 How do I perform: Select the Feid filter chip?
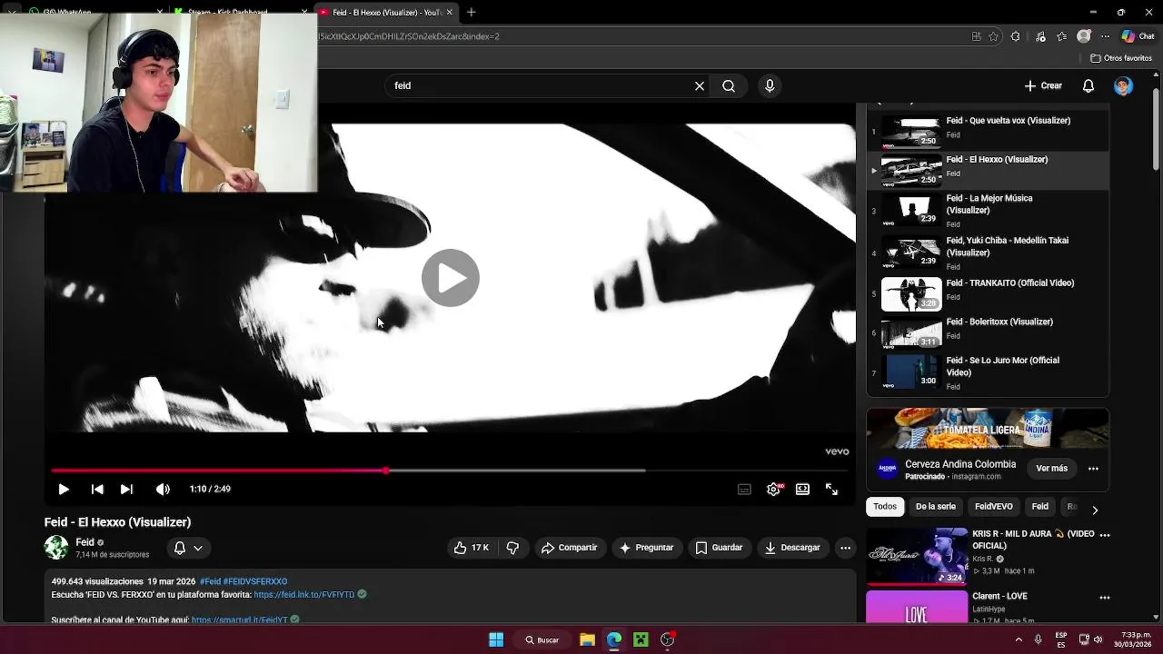(1040, 507)
